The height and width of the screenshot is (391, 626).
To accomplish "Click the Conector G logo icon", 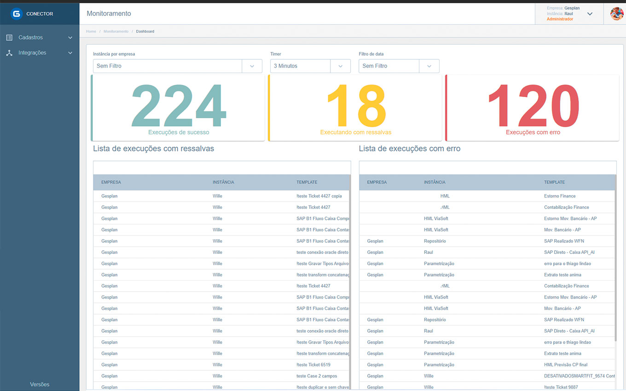I will click(x=17, y=14).
